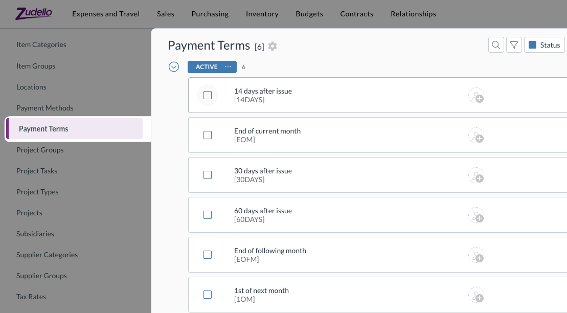Open settings gear next to Payment Terms

(273, 46)
